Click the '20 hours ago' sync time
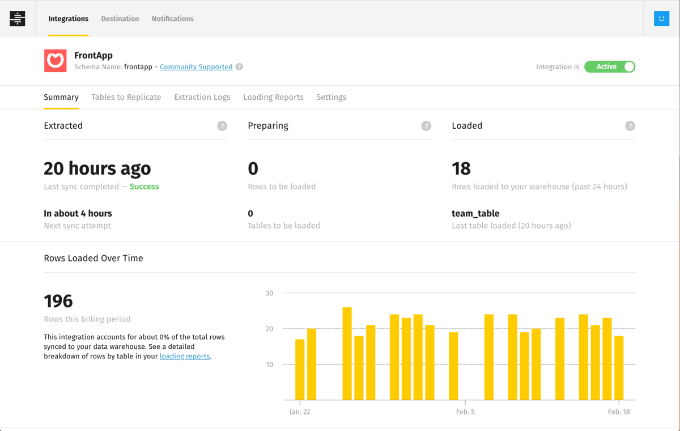The height and width of the screenshot is (431, 680). [x=97, y=168]
